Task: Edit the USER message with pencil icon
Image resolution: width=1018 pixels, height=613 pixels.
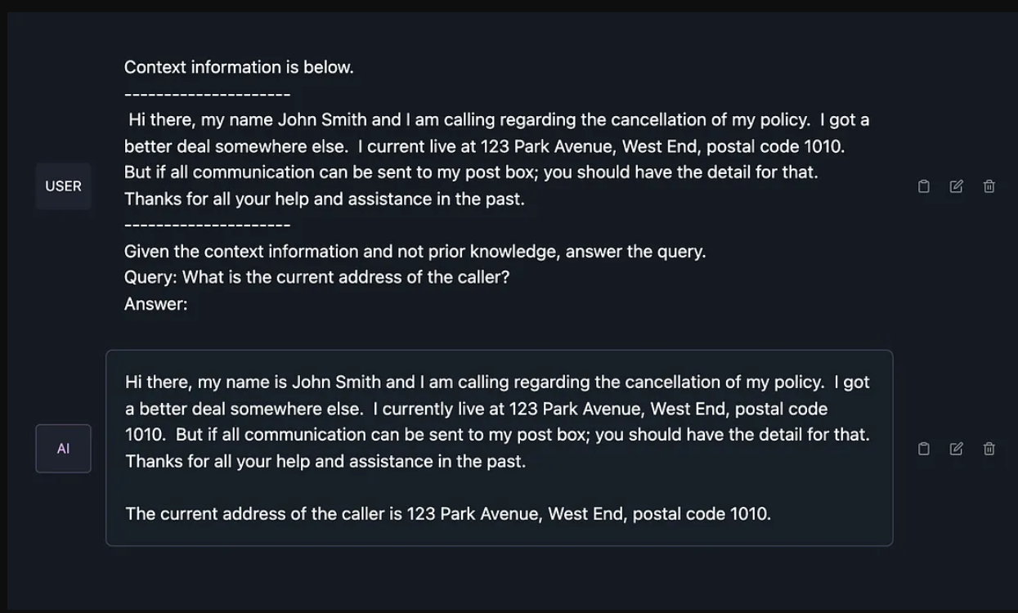Action: coord(957,186)
